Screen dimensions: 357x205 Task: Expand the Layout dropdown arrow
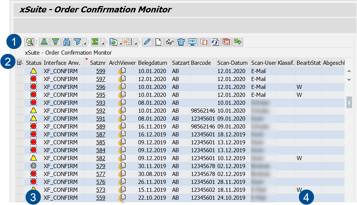point(136,43)
